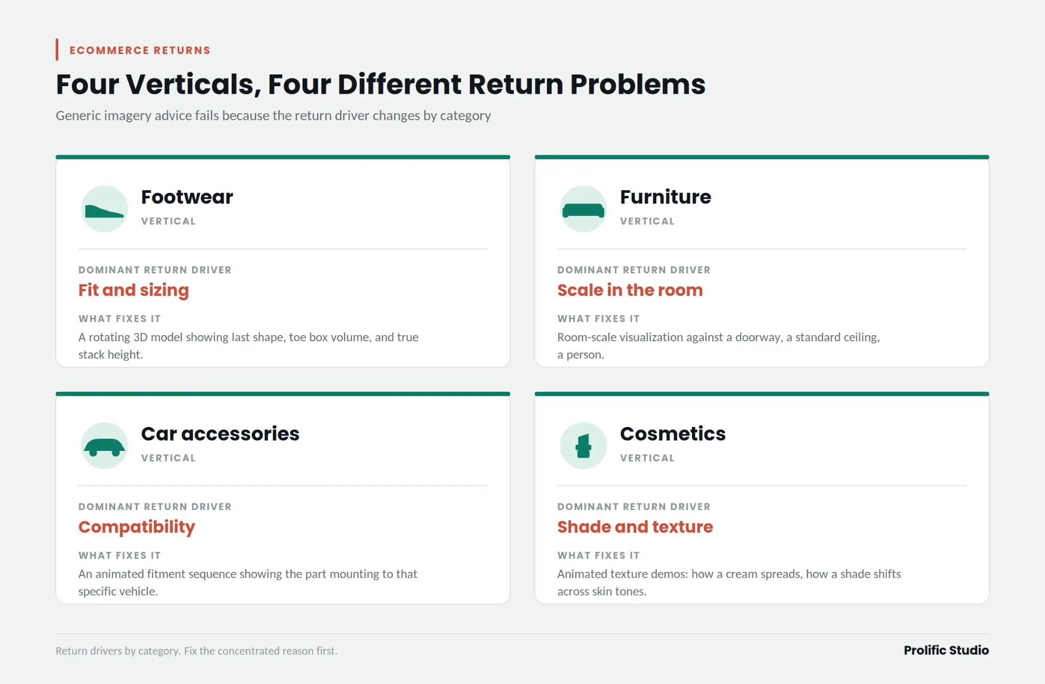Click the Cosmetics bottle icon
Viewport: 1045px width, 684px height.
583,446
